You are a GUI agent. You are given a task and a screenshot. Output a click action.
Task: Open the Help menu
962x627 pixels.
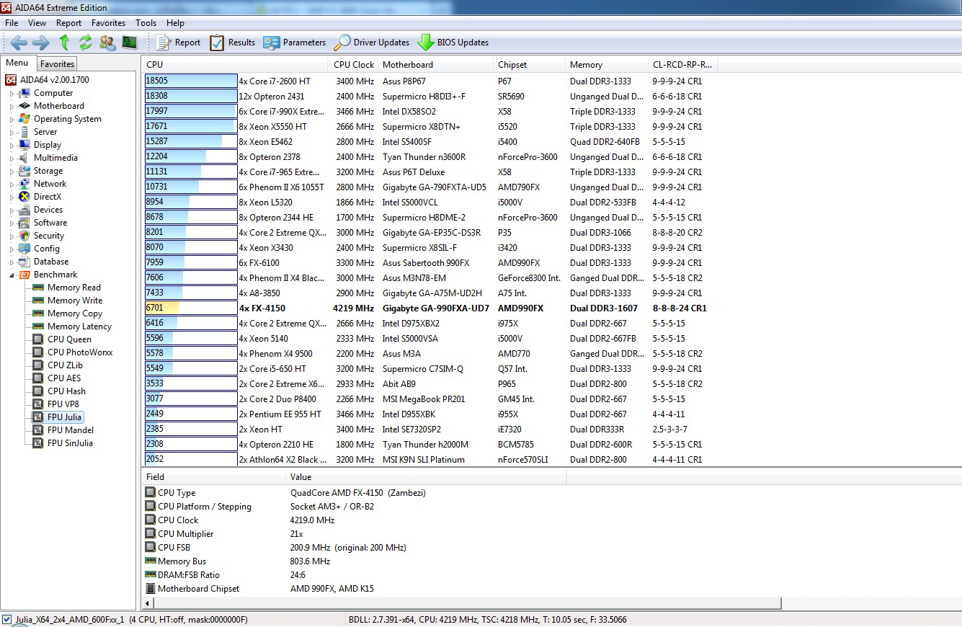175,23
